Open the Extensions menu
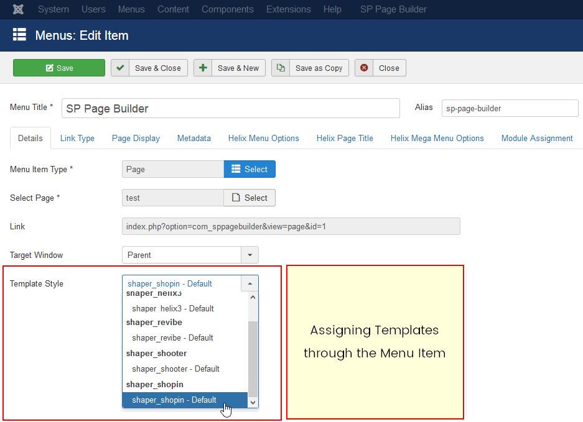Screen dimensions: 583x422 [x=288, y=9]
